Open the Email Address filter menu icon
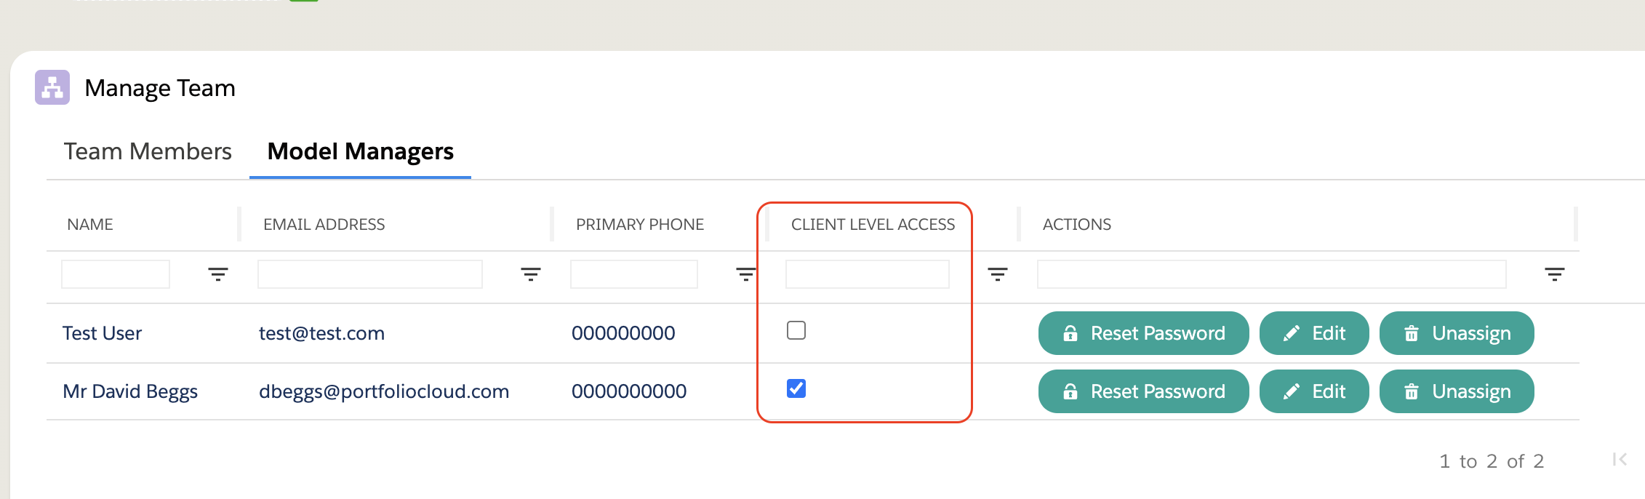The width and height of the screenshot is (1645, 499). click(x=530, y=274)
